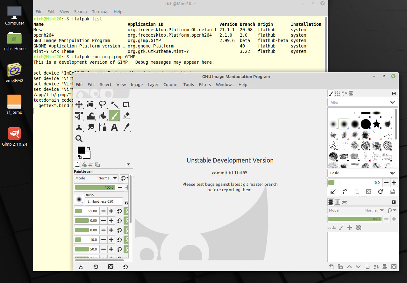Select the Free Select lasso tool

(103, 104)
